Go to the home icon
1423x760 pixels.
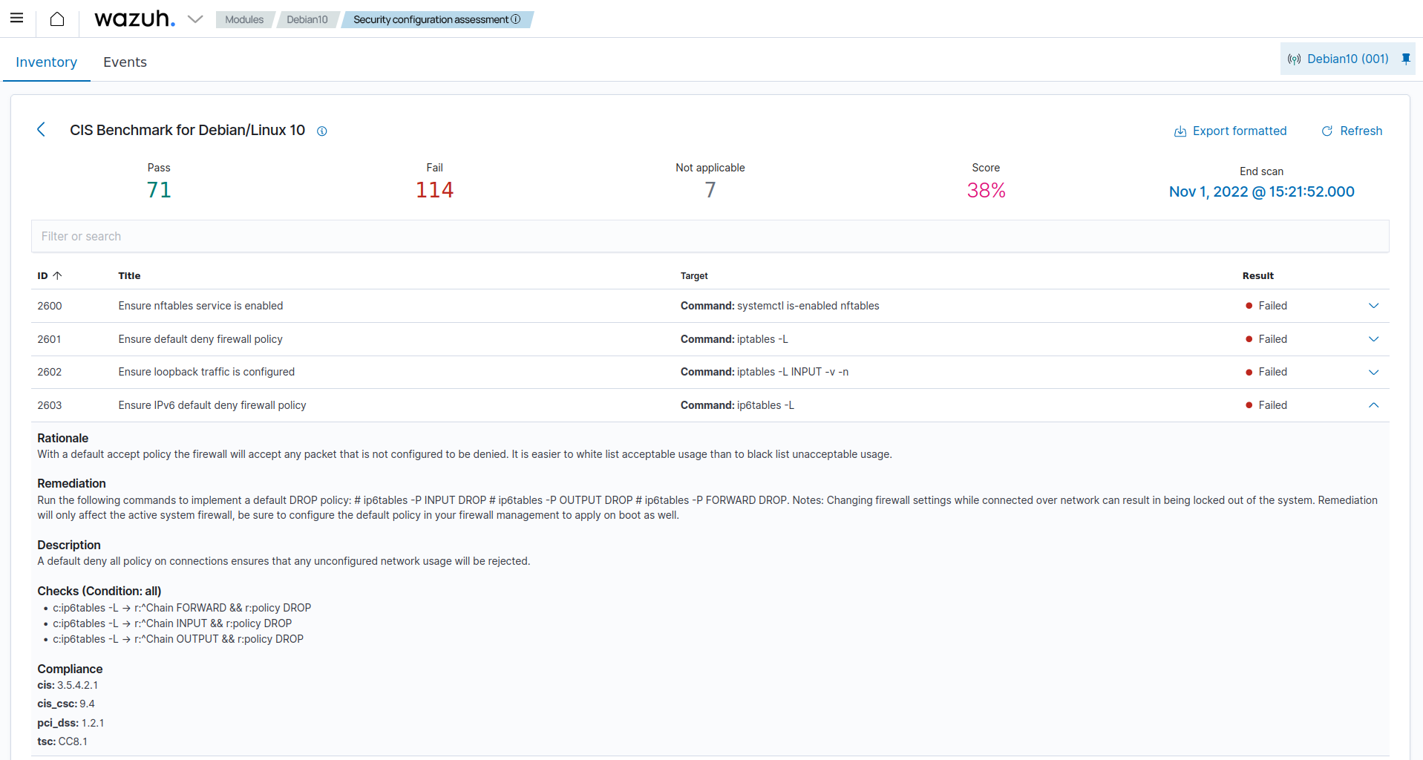point(57,19)
